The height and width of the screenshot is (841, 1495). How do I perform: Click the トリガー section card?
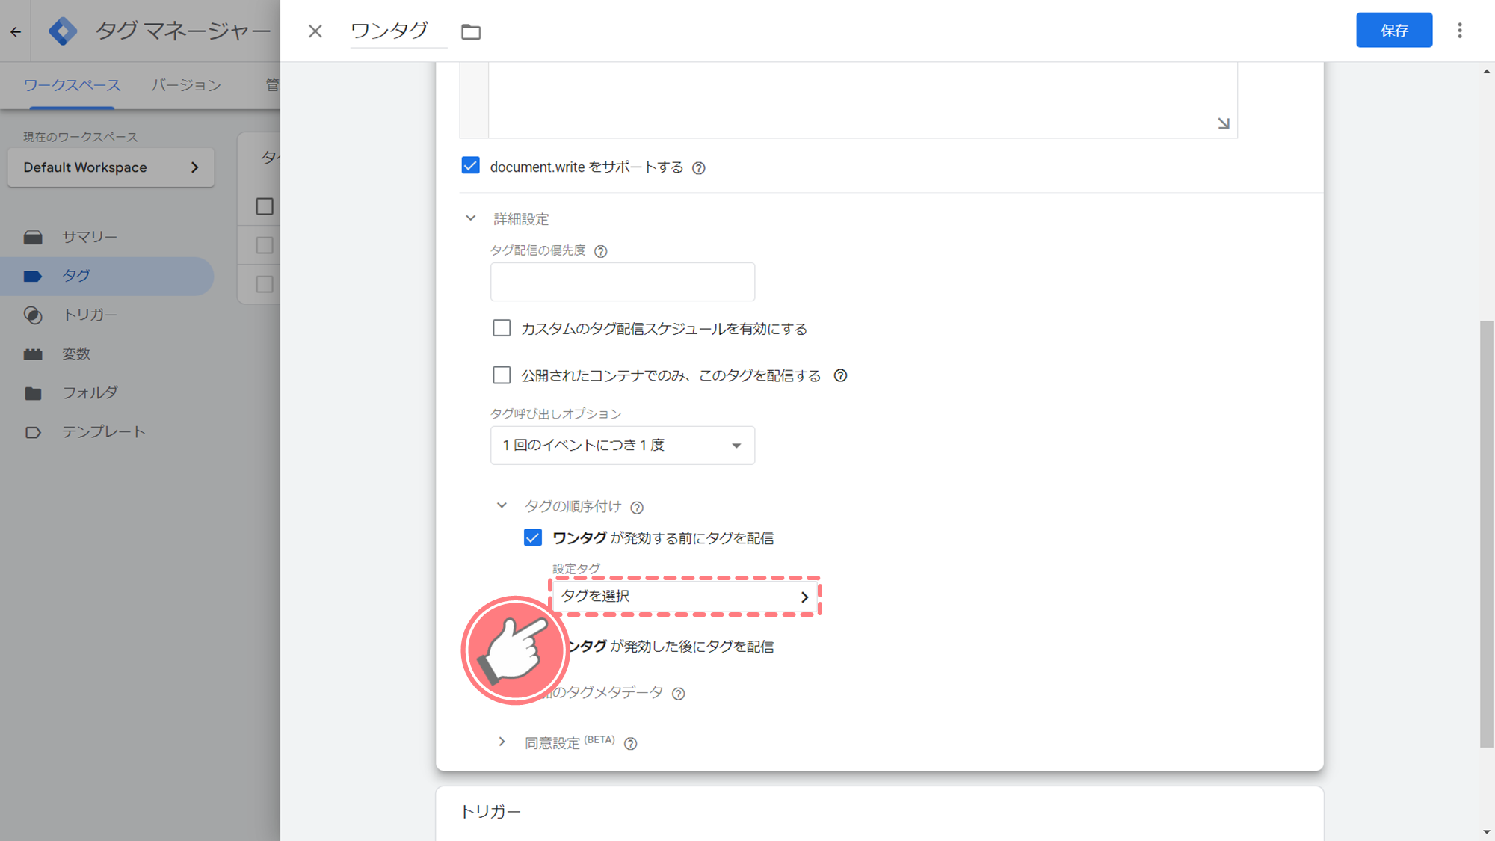click(x=880, y=813)
